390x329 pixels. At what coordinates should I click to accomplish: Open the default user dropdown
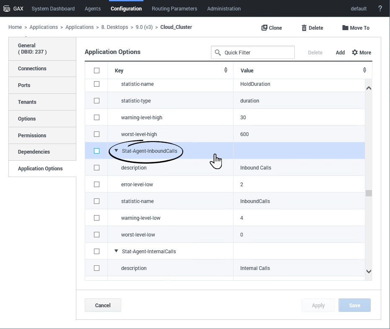click(x=359, y=8)
